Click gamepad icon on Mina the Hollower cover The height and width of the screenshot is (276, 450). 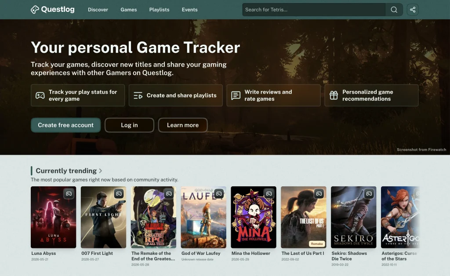point(269,194)
